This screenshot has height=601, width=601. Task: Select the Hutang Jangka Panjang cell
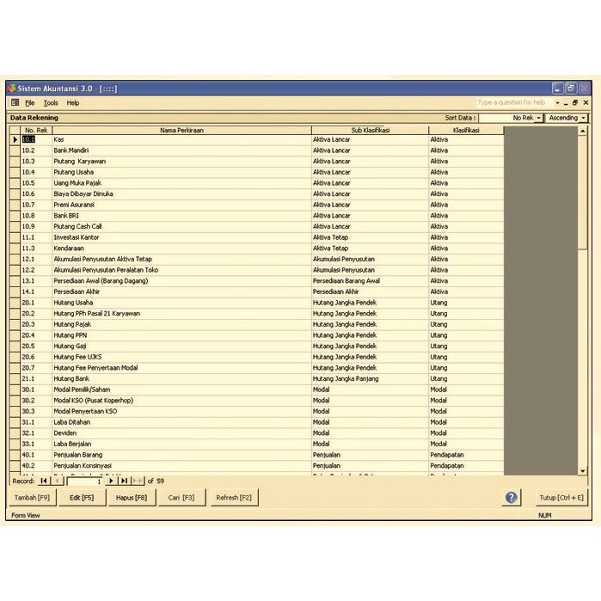tap(371, 378)
